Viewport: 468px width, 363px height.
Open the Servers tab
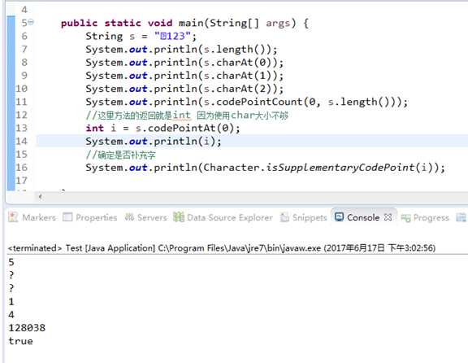coord(152,217)
